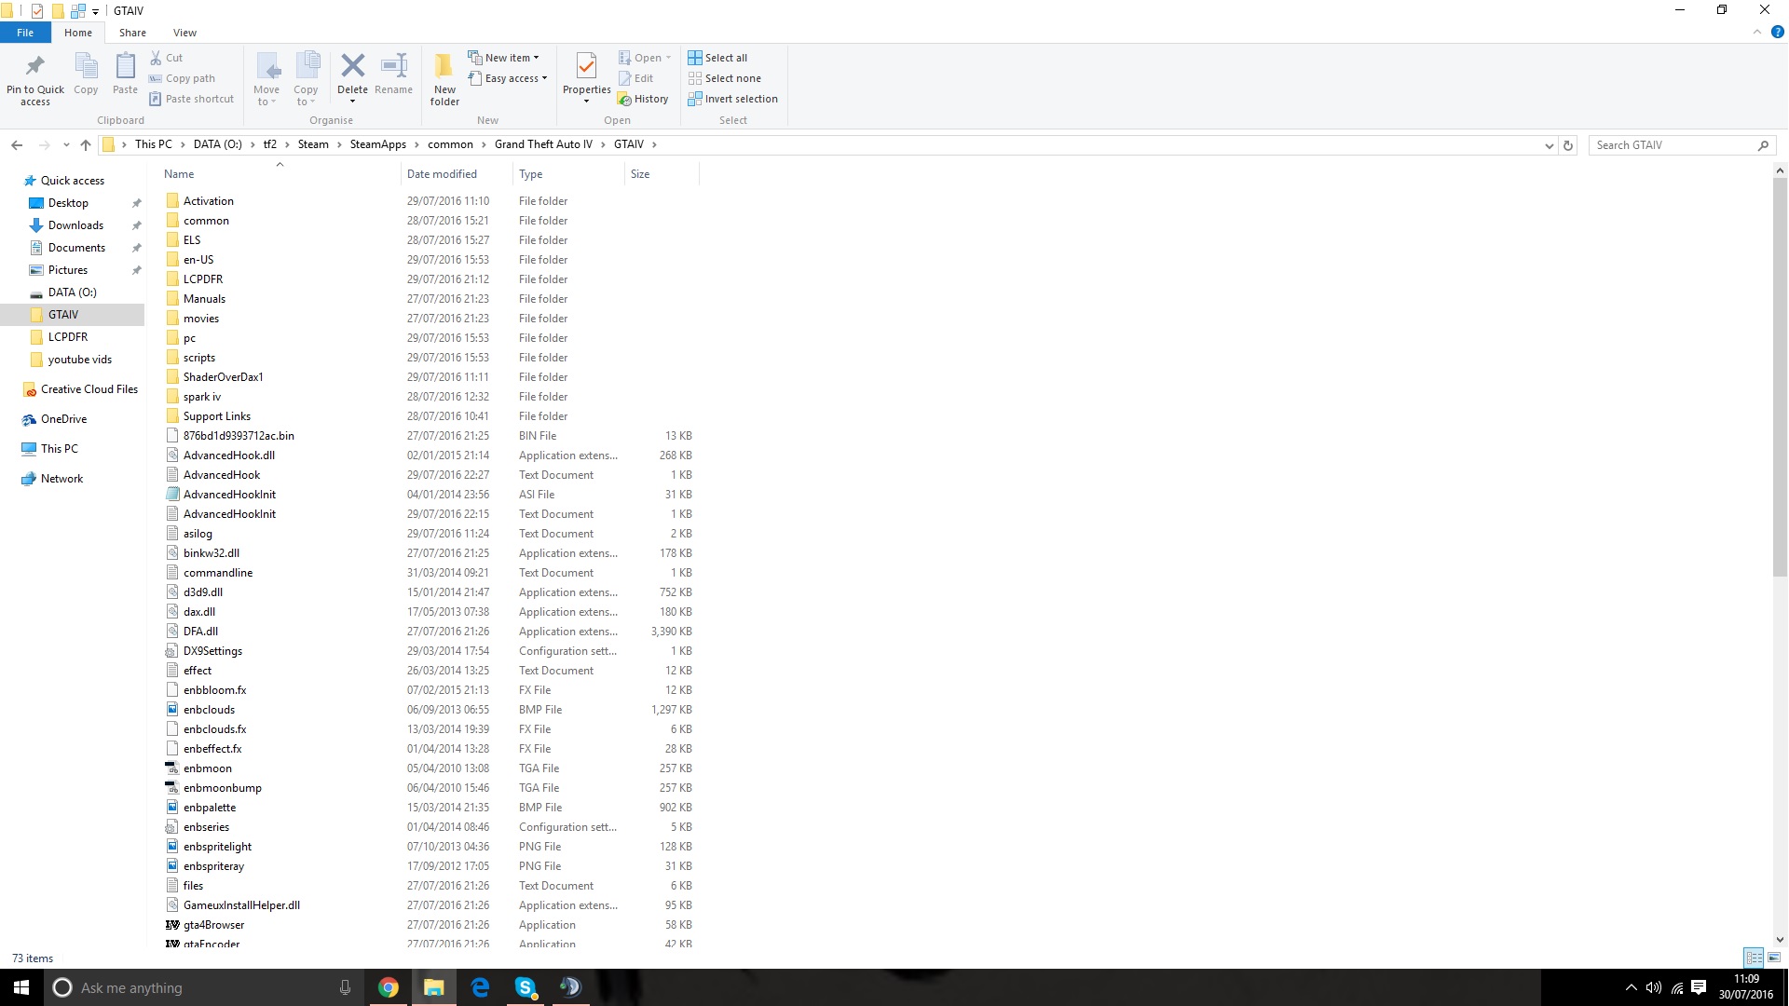
Task: Click the Delete icon in ribbon
Action: [352, 66]
